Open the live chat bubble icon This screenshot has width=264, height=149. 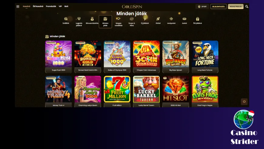[x=244, y=102]
